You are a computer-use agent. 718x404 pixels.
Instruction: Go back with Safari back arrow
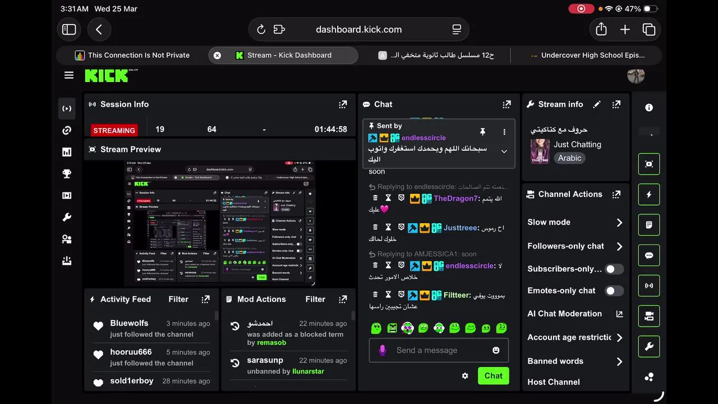click(99, 30)
